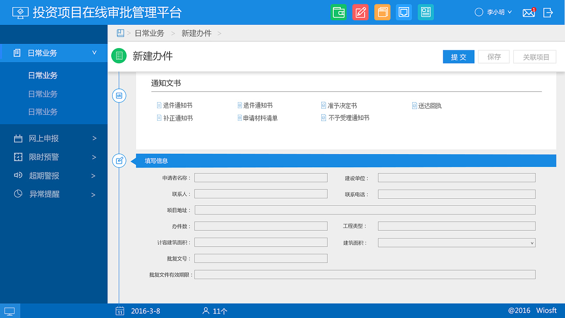Click the ok step timeline icon
This screenshot has height=318, width=565.
tap(119, 96)
